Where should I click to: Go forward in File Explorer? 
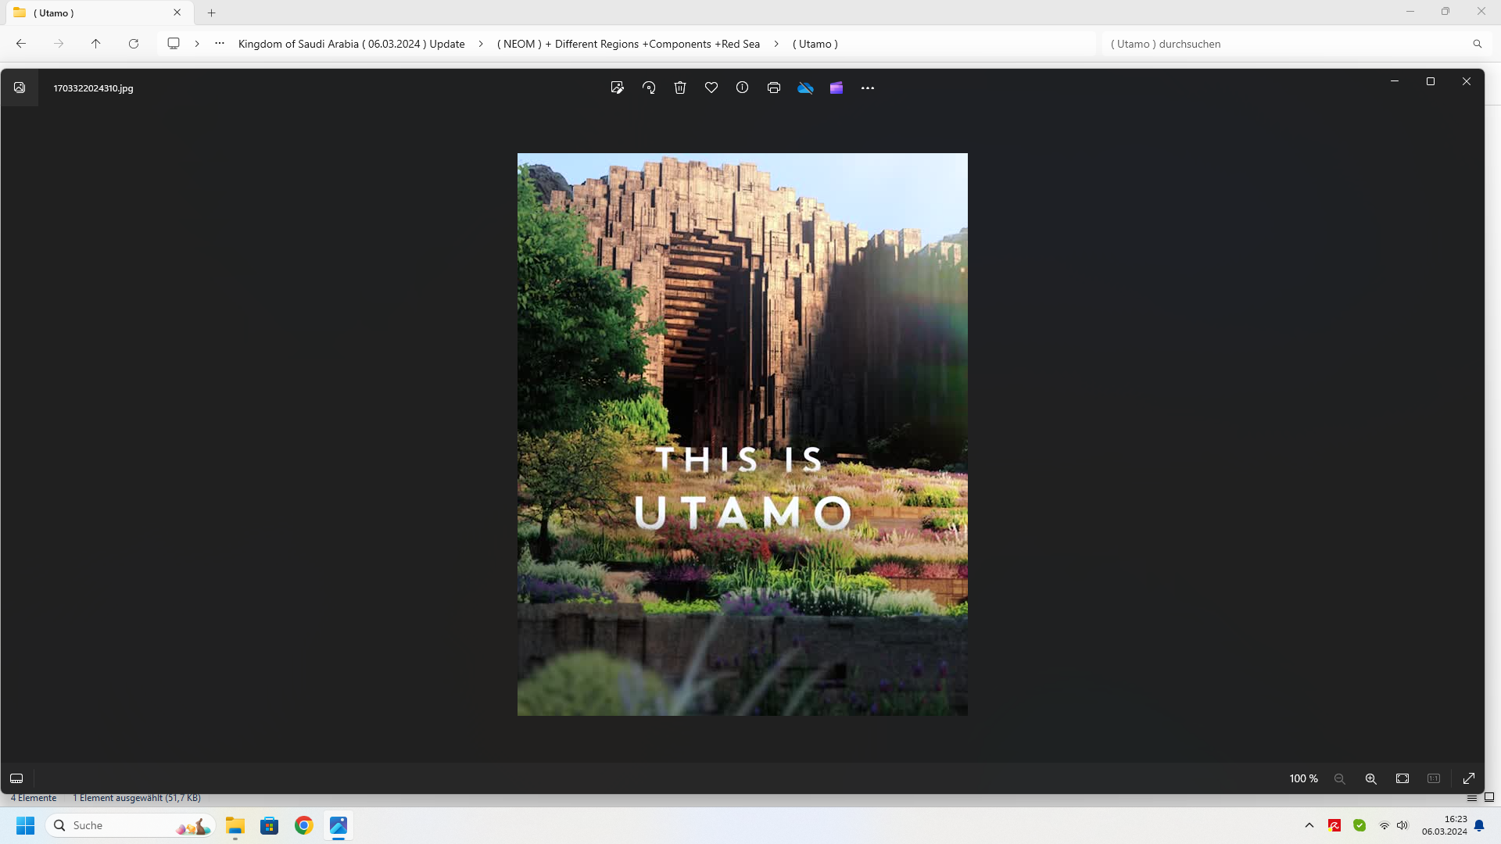tap(59, 44)
